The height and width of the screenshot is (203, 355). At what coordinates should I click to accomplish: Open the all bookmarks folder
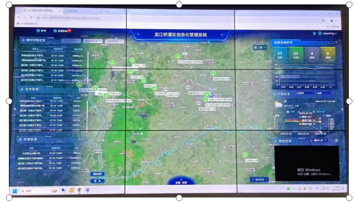click(333, 26)
